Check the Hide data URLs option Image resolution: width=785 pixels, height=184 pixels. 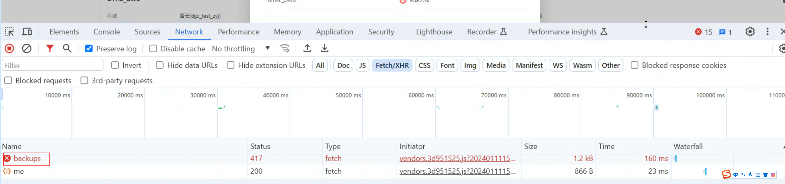click(160, 65)
